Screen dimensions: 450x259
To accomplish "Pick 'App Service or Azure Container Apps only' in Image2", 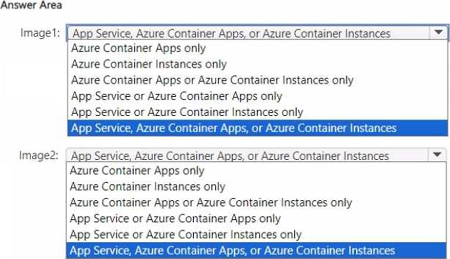I will [175, 218].
